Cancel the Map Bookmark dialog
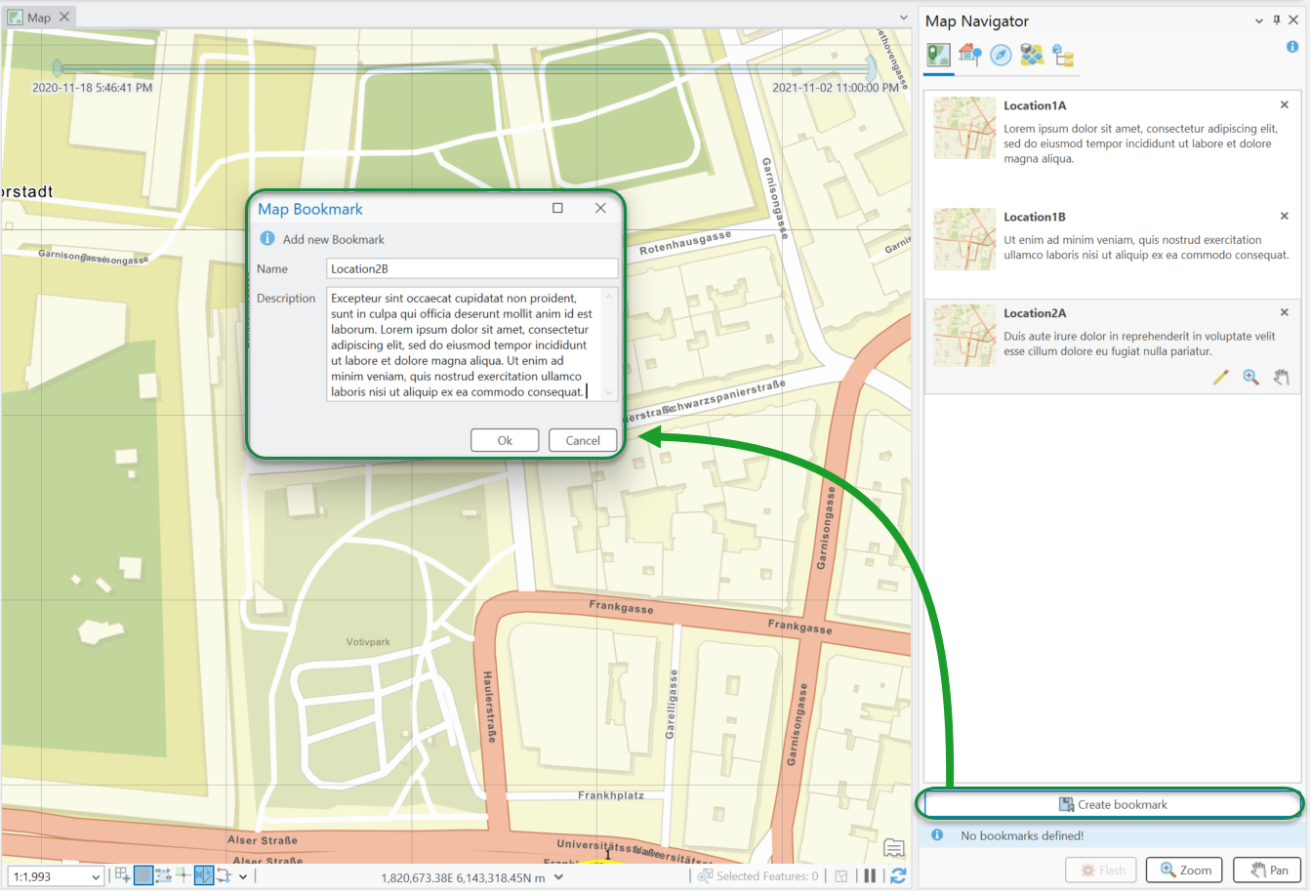 point(583,440)
